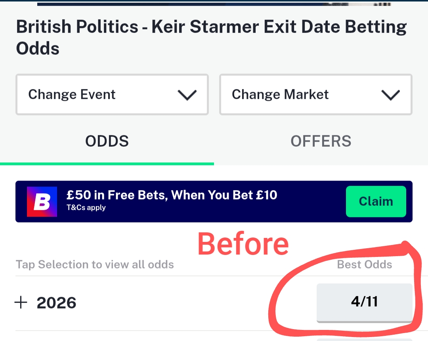Open the Change Event dropdown

click(x=112, y=95)
